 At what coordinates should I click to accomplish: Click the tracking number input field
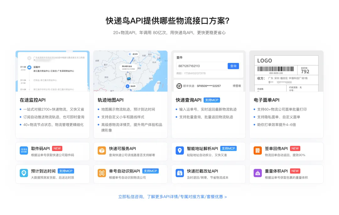tap(202, 66)
